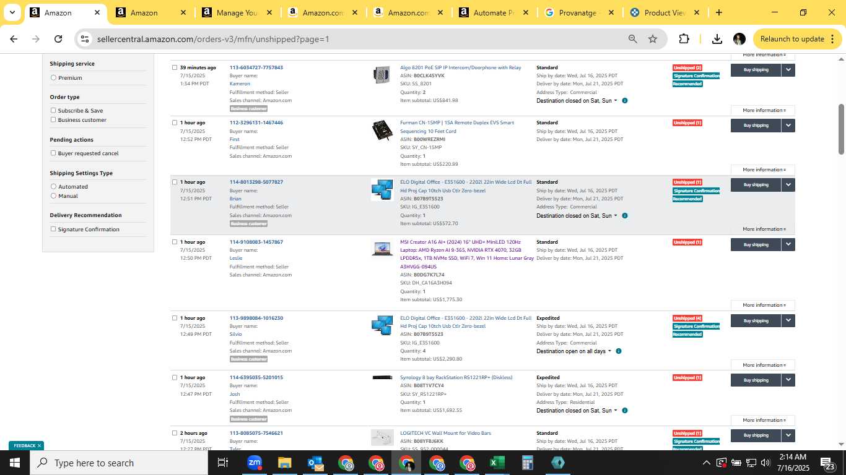Switch to the Provanatge Google tab
Viewport: 846px width, 475px height.
[578, 12]
